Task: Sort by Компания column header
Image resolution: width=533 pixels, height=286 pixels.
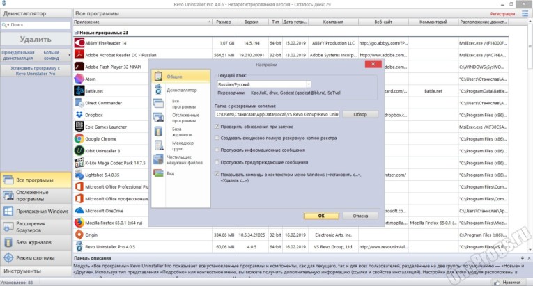Action: click(333, 22)
